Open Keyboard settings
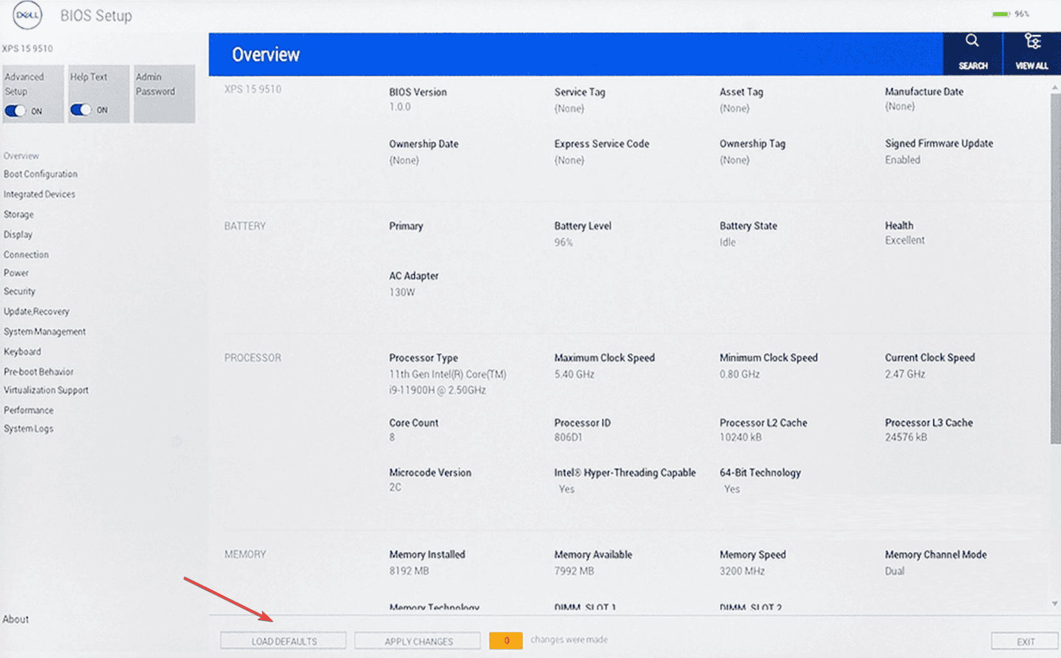Viewport: 1061px width, 658px height. coord(22,351)
